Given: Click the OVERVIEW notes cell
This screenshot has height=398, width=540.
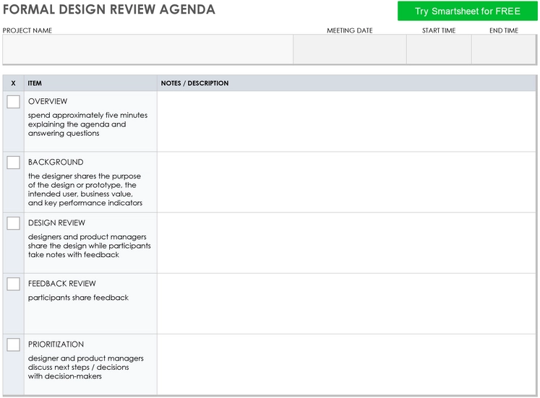Looking at the screenshot, I should [346, 121].
